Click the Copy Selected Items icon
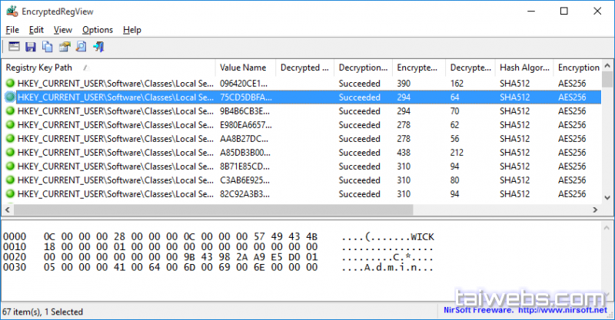615x320 pixels. [x=48, y=48]
